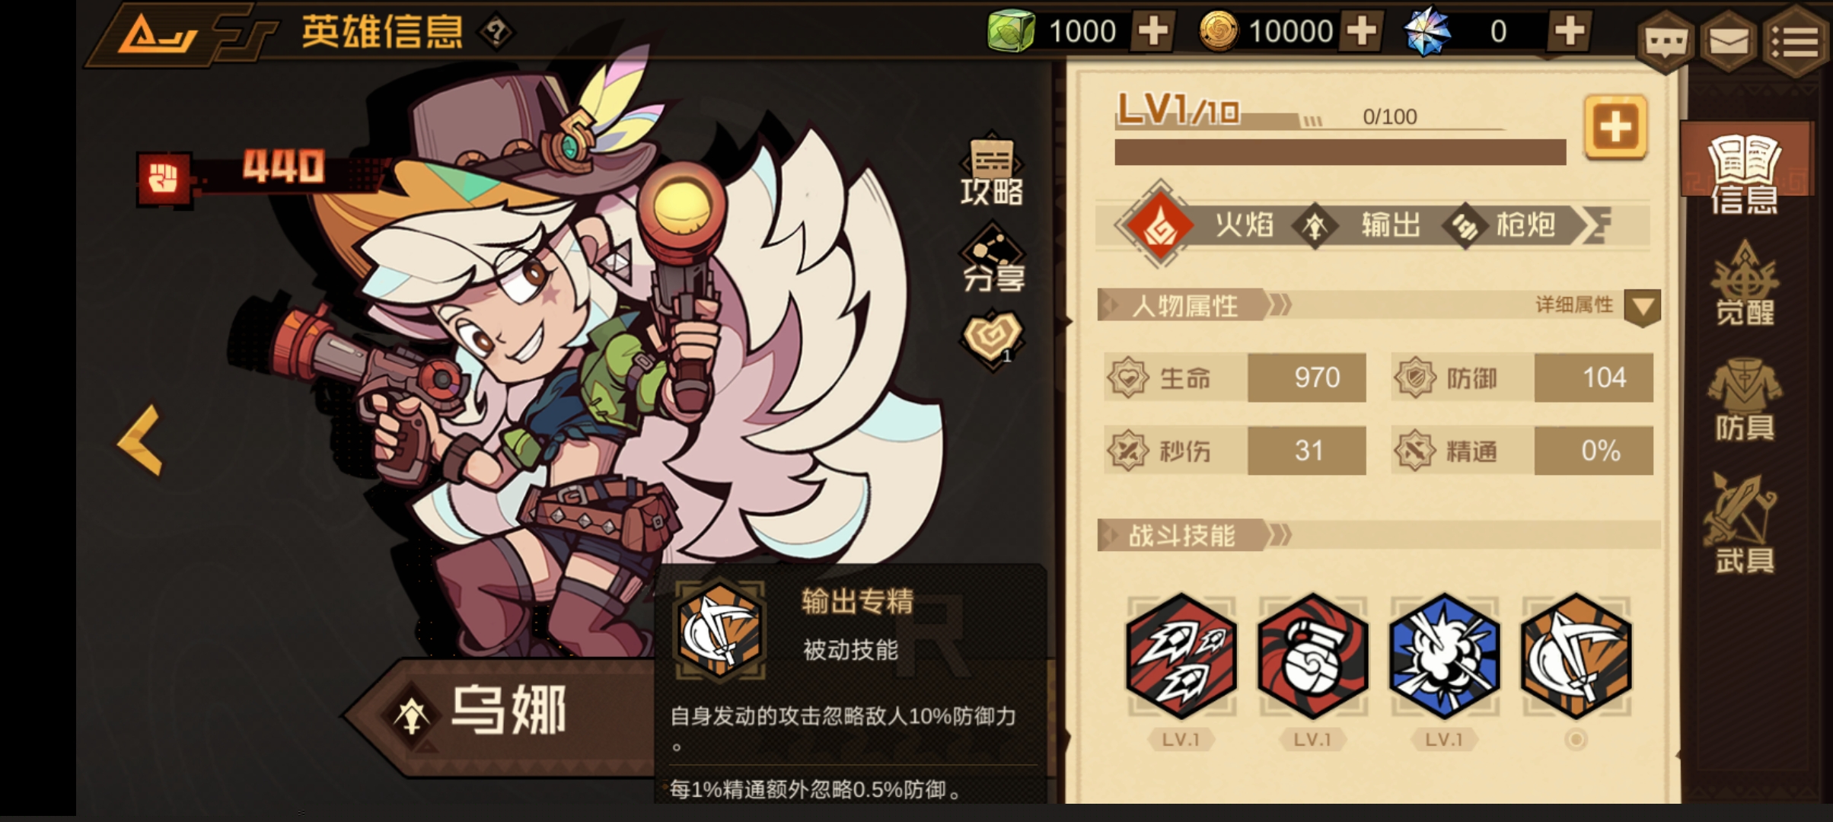
Task: Expand 详细属性 dropdown arrow
Action: click(1643, 307)
